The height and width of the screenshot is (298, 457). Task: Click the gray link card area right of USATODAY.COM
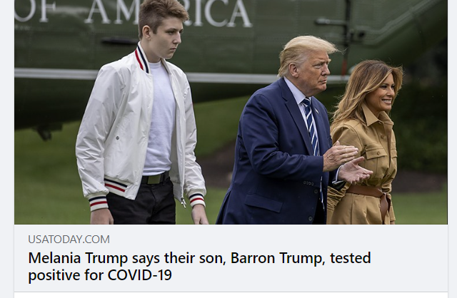point(277,240)
